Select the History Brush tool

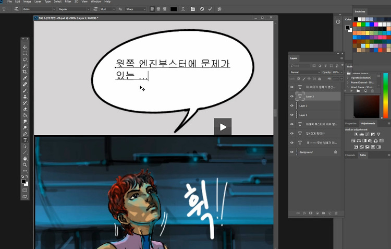tap(25, 103)
